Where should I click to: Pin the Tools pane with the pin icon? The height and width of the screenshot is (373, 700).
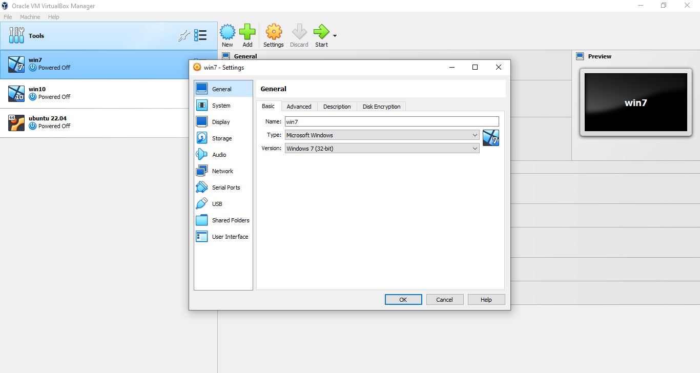183,35
